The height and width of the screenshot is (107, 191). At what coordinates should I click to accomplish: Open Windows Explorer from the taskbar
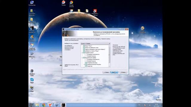coord(37,105)
